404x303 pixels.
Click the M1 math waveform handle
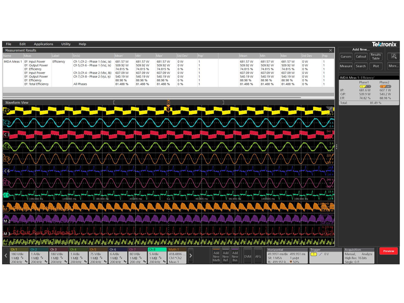pos(7,208)
